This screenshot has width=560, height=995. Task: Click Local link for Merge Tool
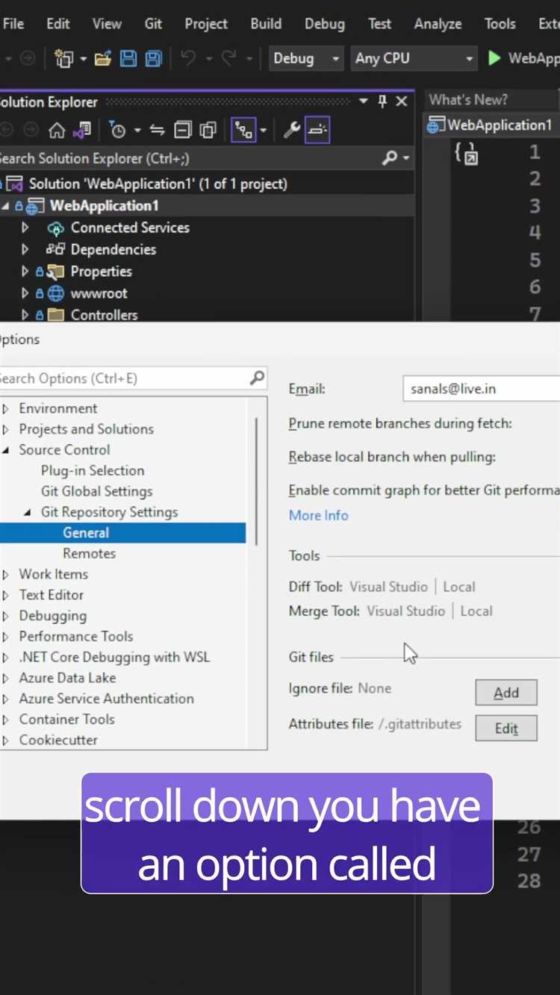click(476, 611)
